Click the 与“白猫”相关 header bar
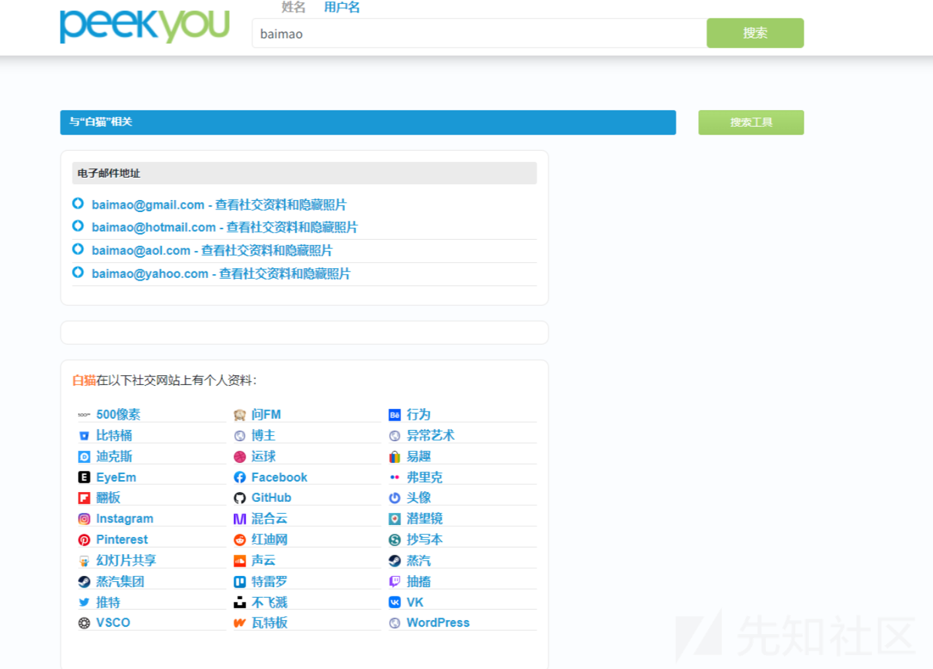933x669 pixels. click(368, 122)
